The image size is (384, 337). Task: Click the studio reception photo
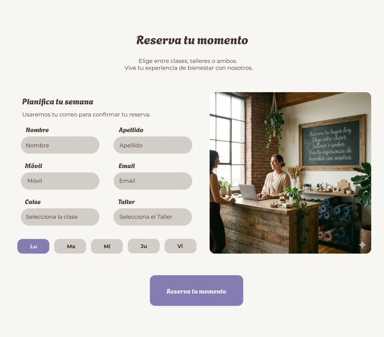pyautogui.click(x=290, y=173)
